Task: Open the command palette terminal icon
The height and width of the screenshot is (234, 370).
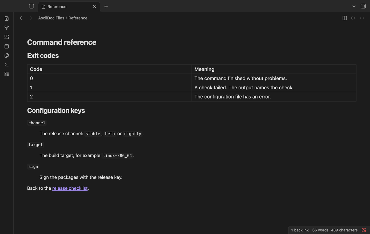Action: tap(7, 65)
